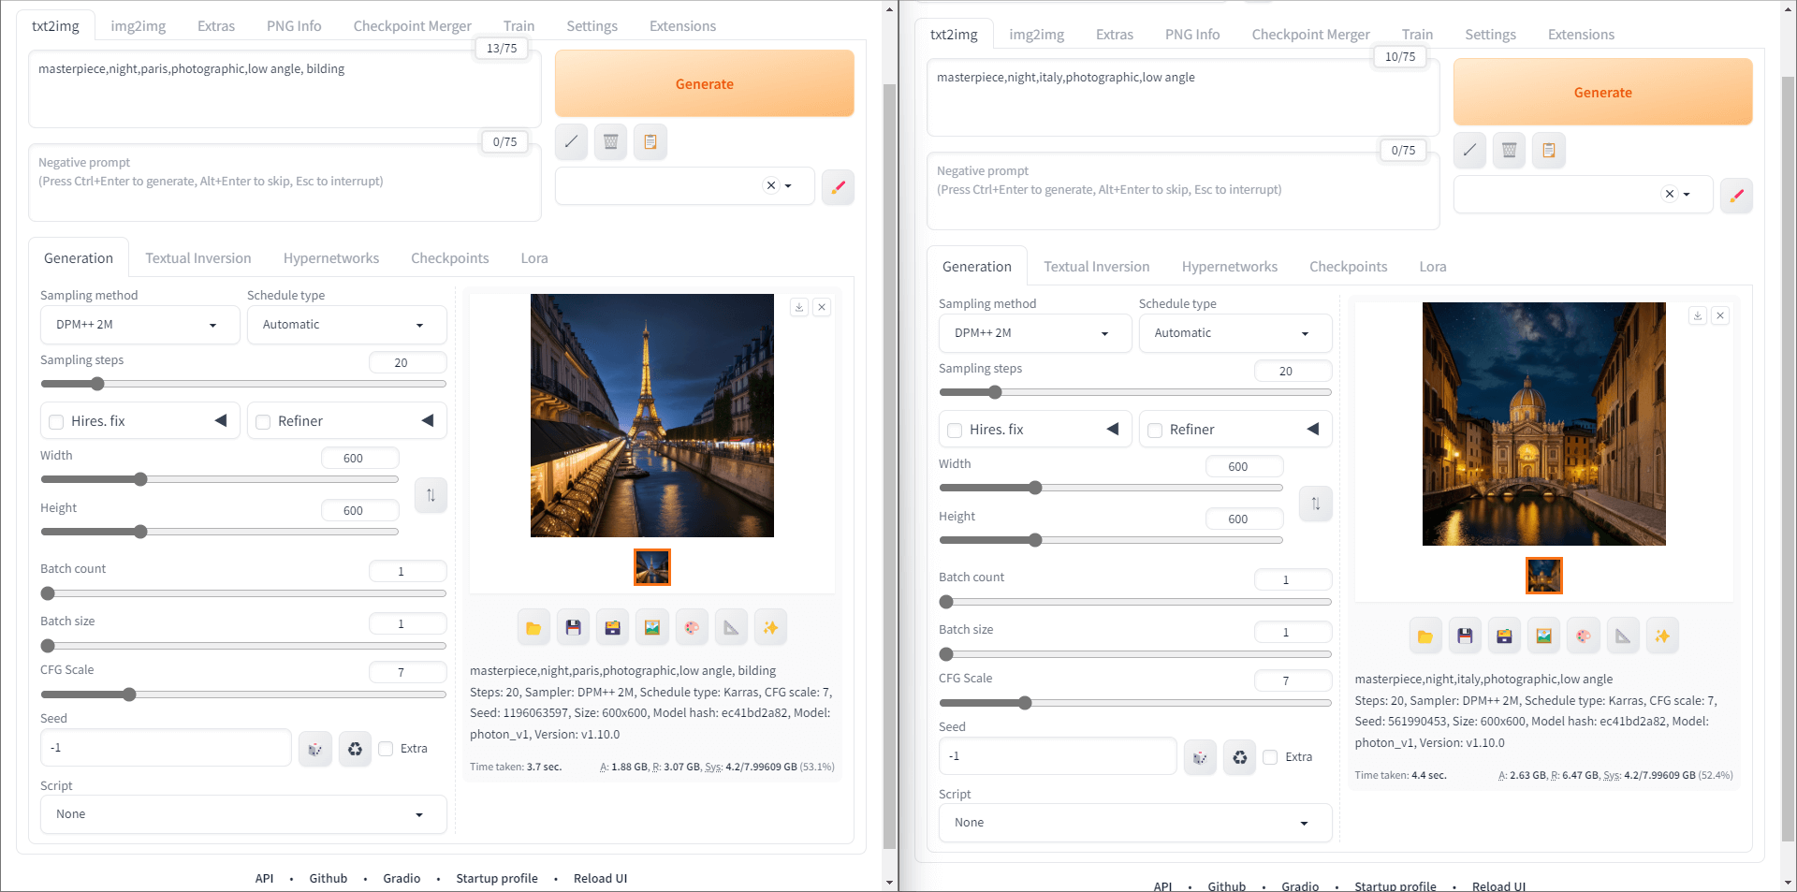Open Startup profile link in left window
Image resolution: width=1797 pixels, height=892 pixels.
(x=497, y=879)
